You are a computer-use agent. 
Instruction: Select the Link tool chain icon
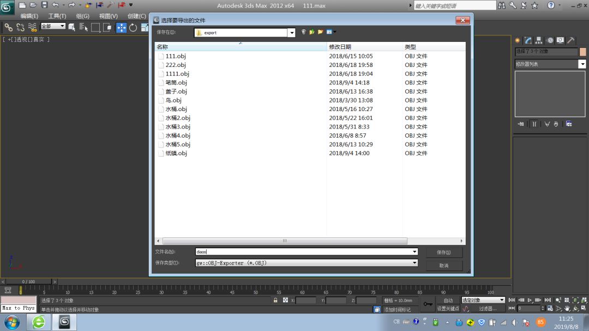coord(8,27)
